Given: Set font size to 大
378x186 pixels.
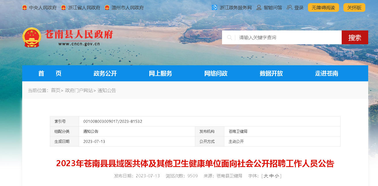Looking at the screenshot, I should (266, 176).
